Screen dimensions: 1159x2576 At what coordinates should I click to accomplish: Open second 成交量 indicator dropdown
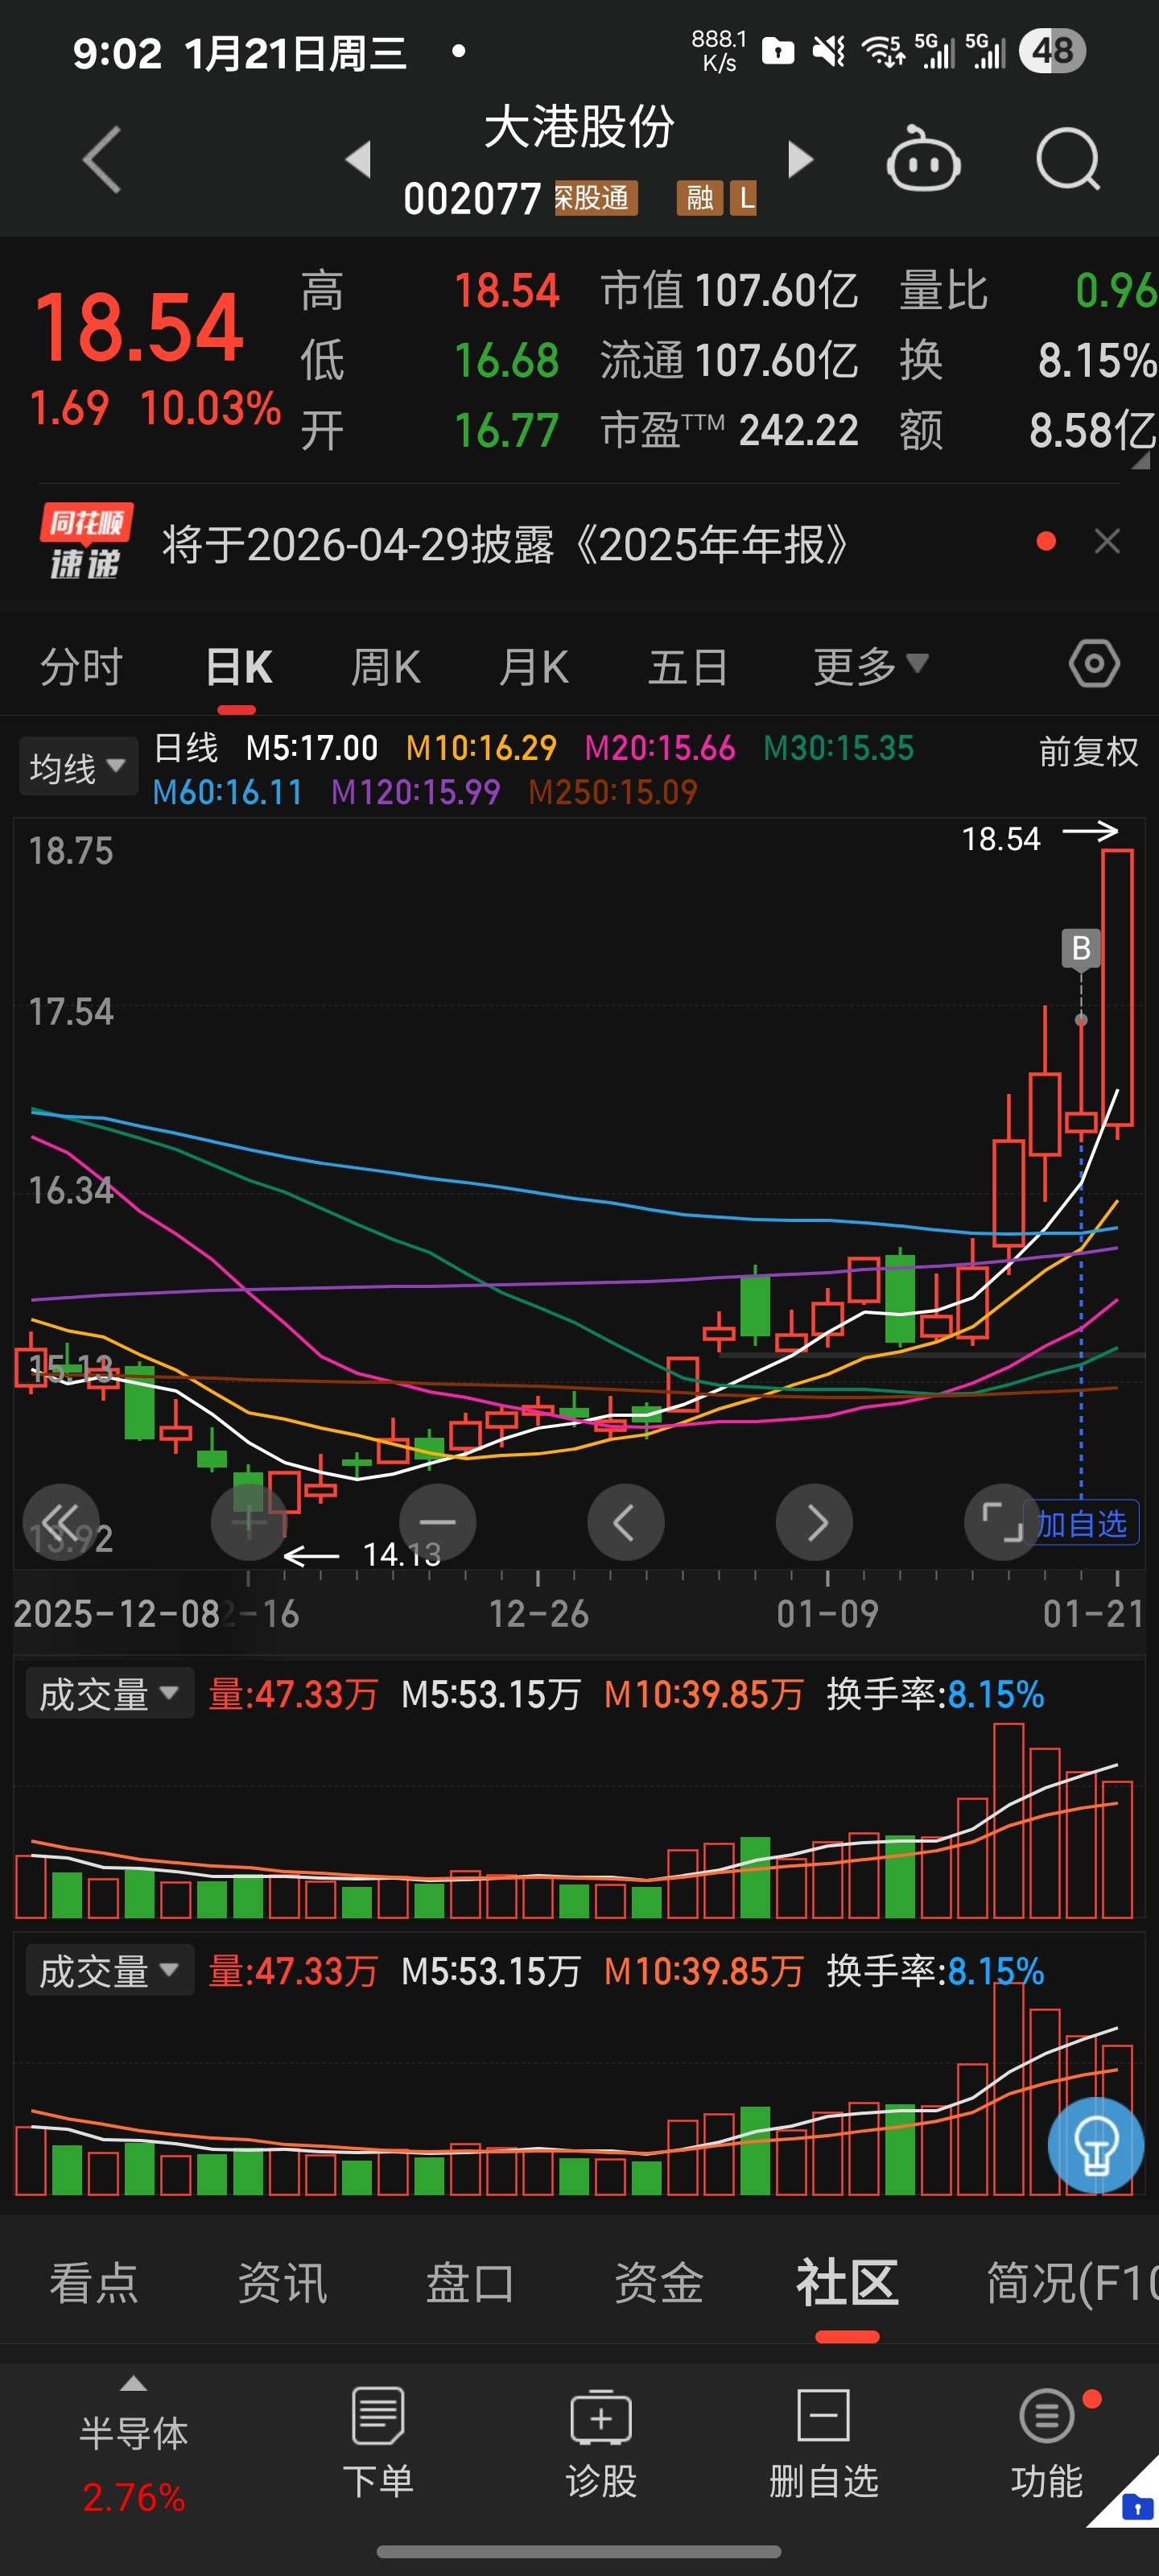(109, 1971)
